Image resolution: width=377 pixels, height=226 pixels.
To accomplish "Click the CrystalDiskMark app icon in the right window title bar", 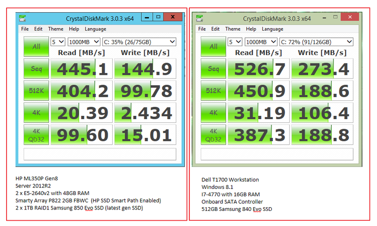I will click(199, 18).
